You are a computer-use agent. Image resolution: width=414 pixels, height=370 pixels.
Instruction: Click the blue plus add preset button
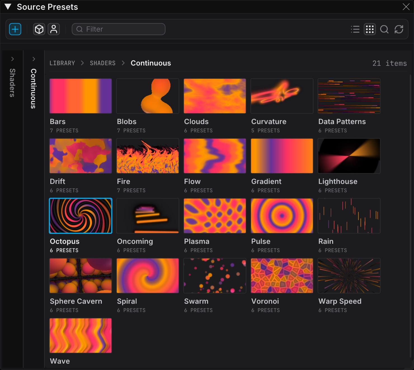(15, 29)
